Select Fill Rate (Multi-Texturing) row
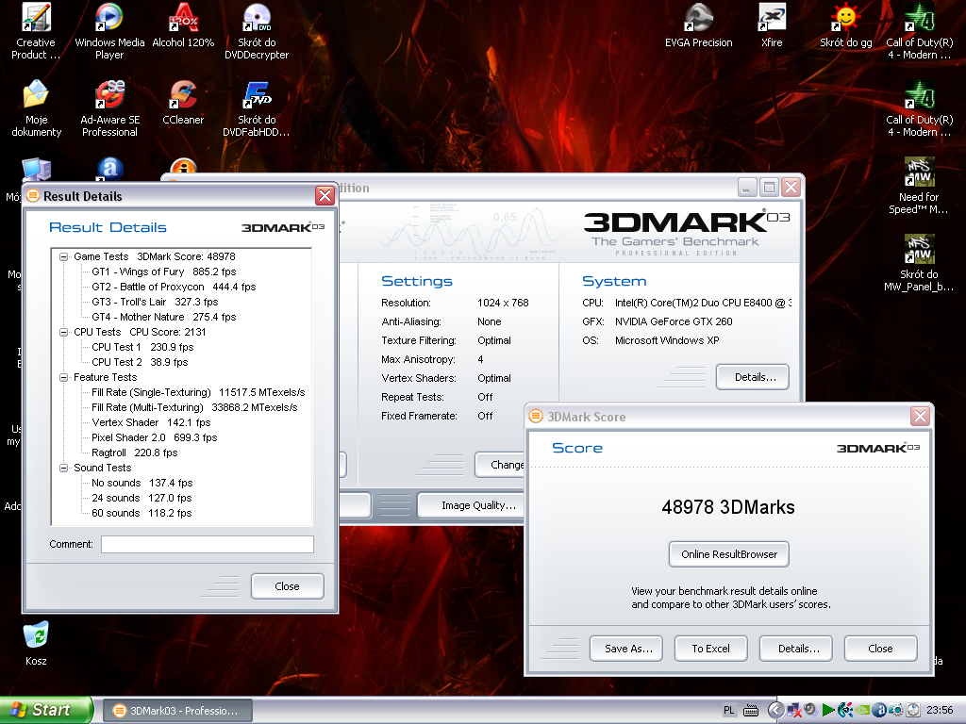966x724 pixels. tap(194, 407)
